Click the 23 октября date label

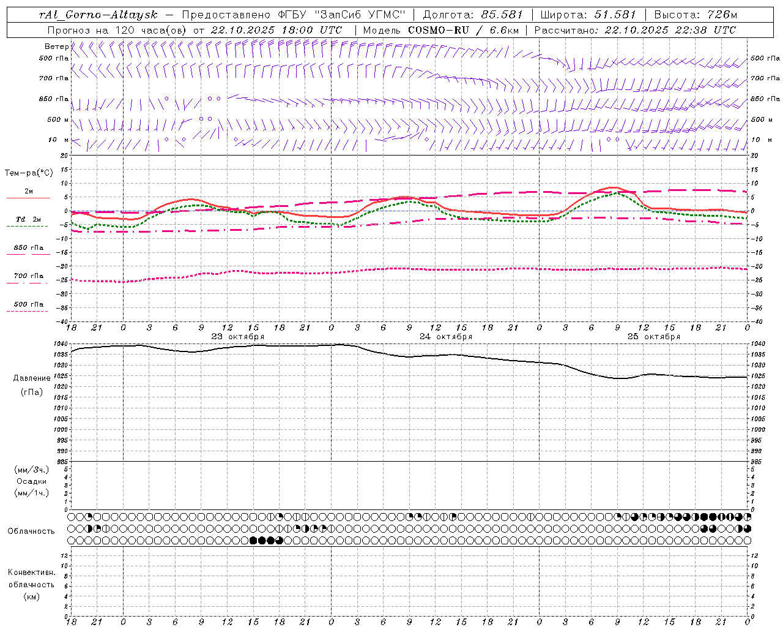pos(238,337)
